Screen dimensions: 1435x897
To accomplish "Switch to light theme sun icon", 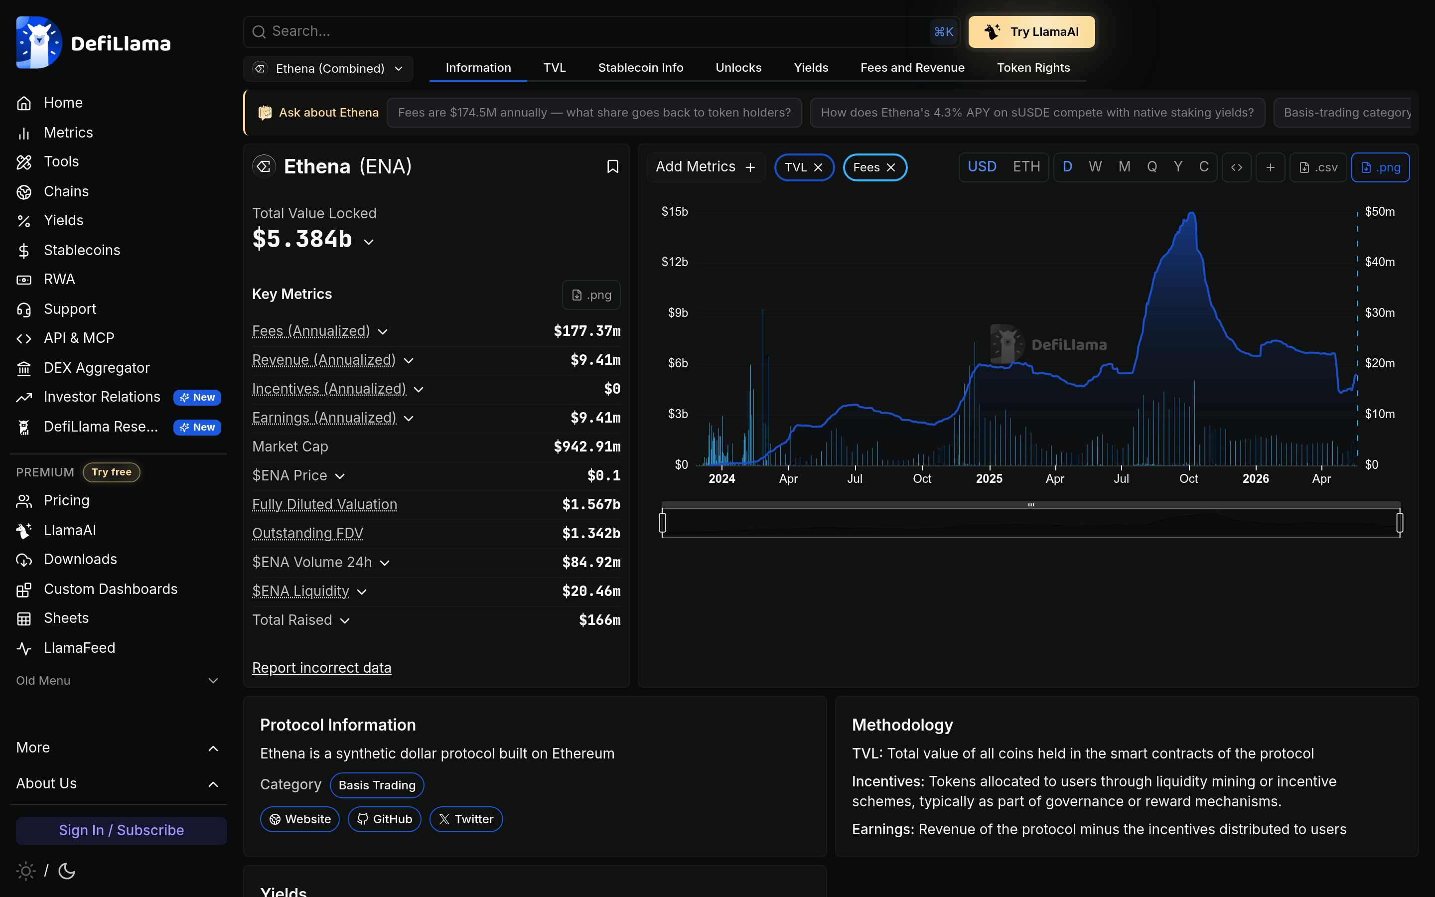I will coord(25,871).
